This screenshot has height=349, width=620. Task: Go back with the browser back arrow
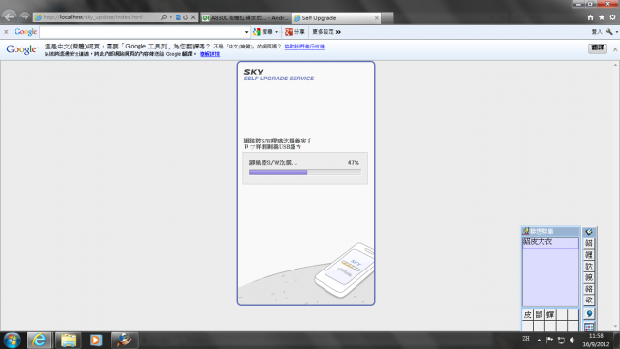9,17
